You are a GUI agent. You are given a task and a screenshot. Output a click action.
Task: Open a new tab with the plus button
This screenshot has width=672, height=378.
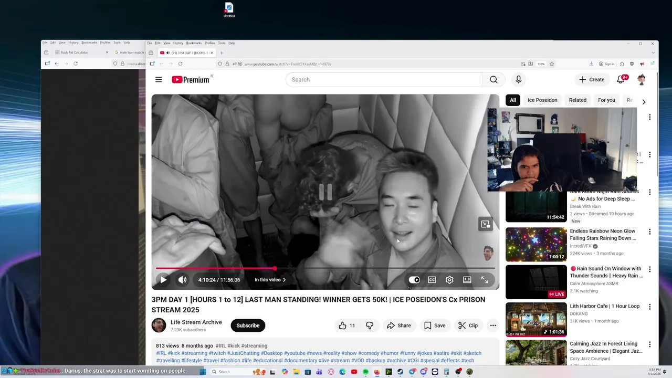222,53
